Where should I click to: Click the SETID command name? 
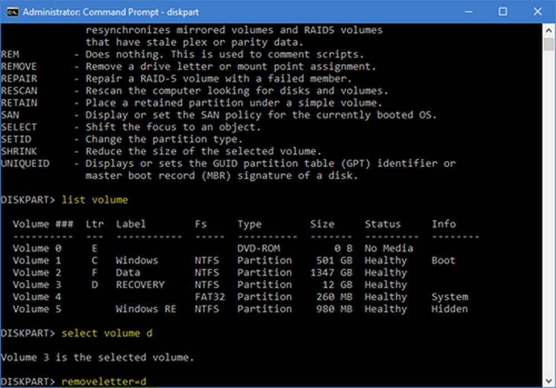pyautogui.click(x=16, y=139)
